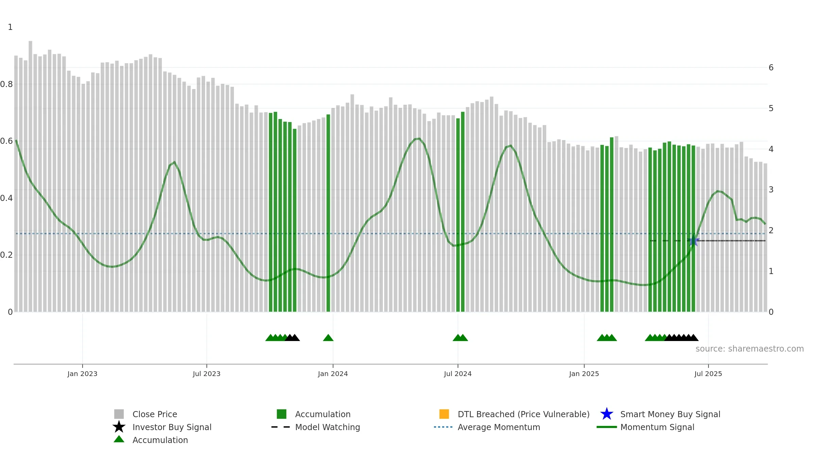Click the Jan 2023 axis label
The height and width of the screenshot is (459, 816).
pyautogui.click(x=82, y=374)
